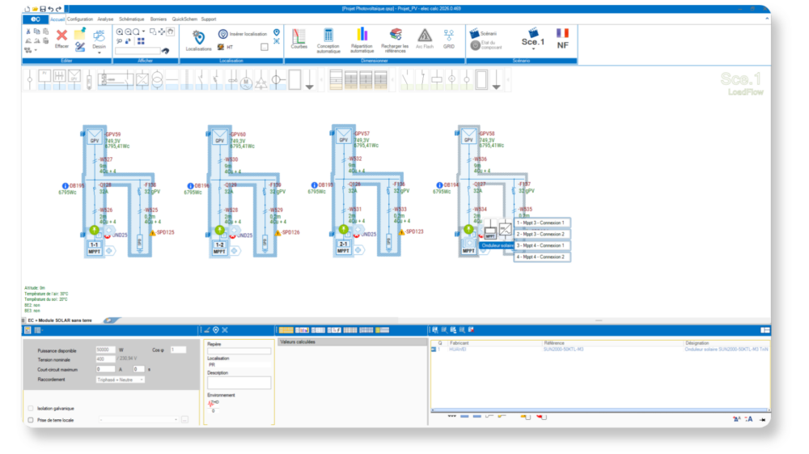Viewport: 809px width, 454px height.
Task: Open the Raccordement dropdown
Action: point(120,379)
